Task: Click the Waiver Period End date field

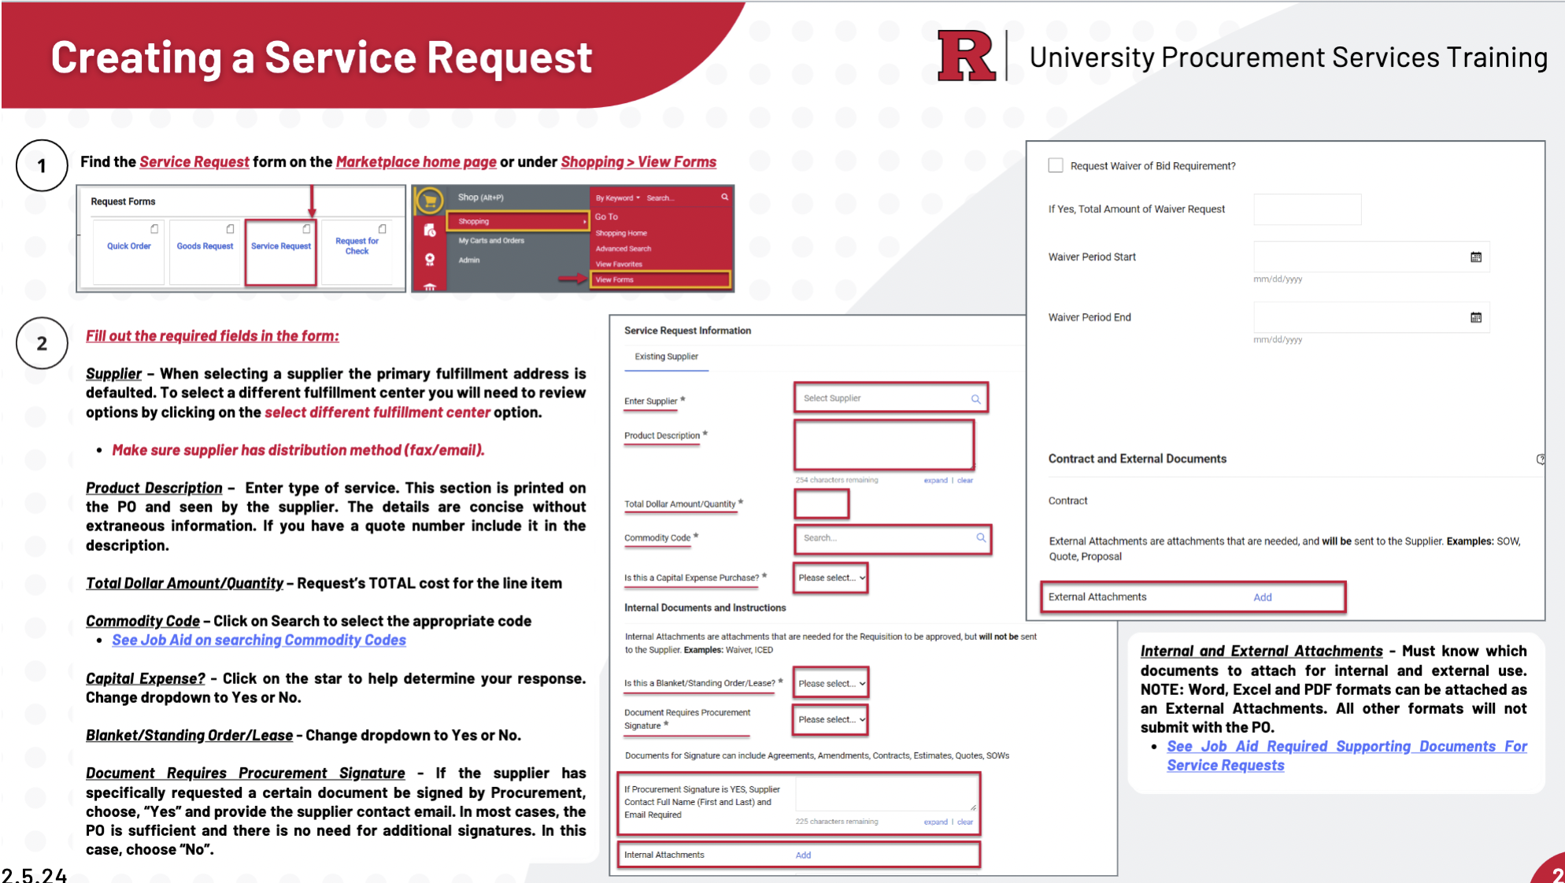Action: point(1371,318)
